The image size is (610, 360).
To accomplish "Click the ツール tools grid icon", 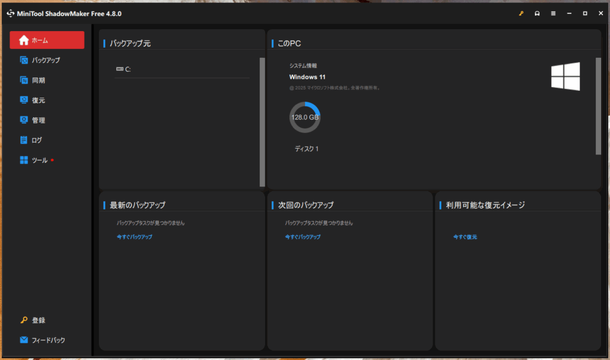I will click(24, 160).
